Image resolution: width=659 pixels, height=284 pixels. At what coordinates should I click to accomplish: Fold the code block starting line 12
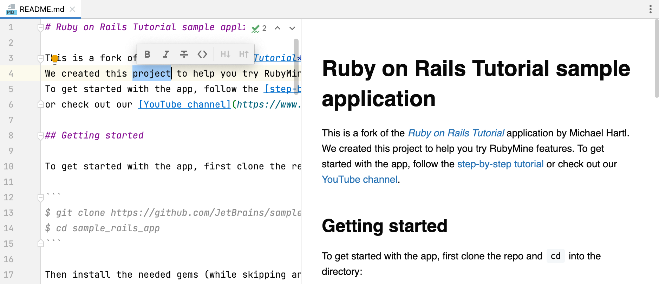tap(41, 198)
